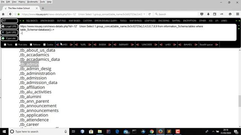Screen dimensions: 241x135
Task: Click the tb_announcement text
Action: pyautogui.click(x=38, y=106)
